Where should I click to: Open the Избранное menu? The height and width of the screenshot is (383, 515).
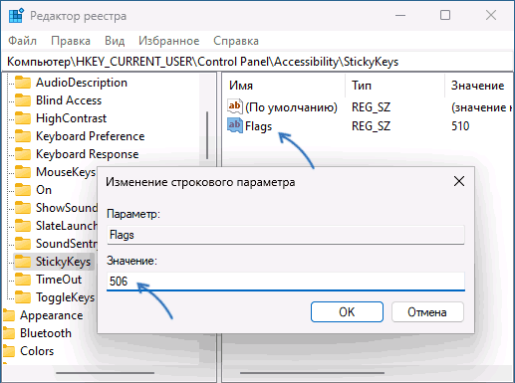169,41
